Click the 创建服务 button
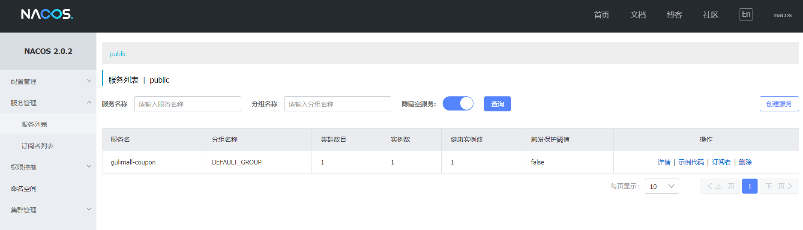This screenshot has width=803, height=230. (x=779, y=104)
